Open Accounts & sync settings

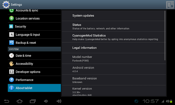(x=34, y=12)
